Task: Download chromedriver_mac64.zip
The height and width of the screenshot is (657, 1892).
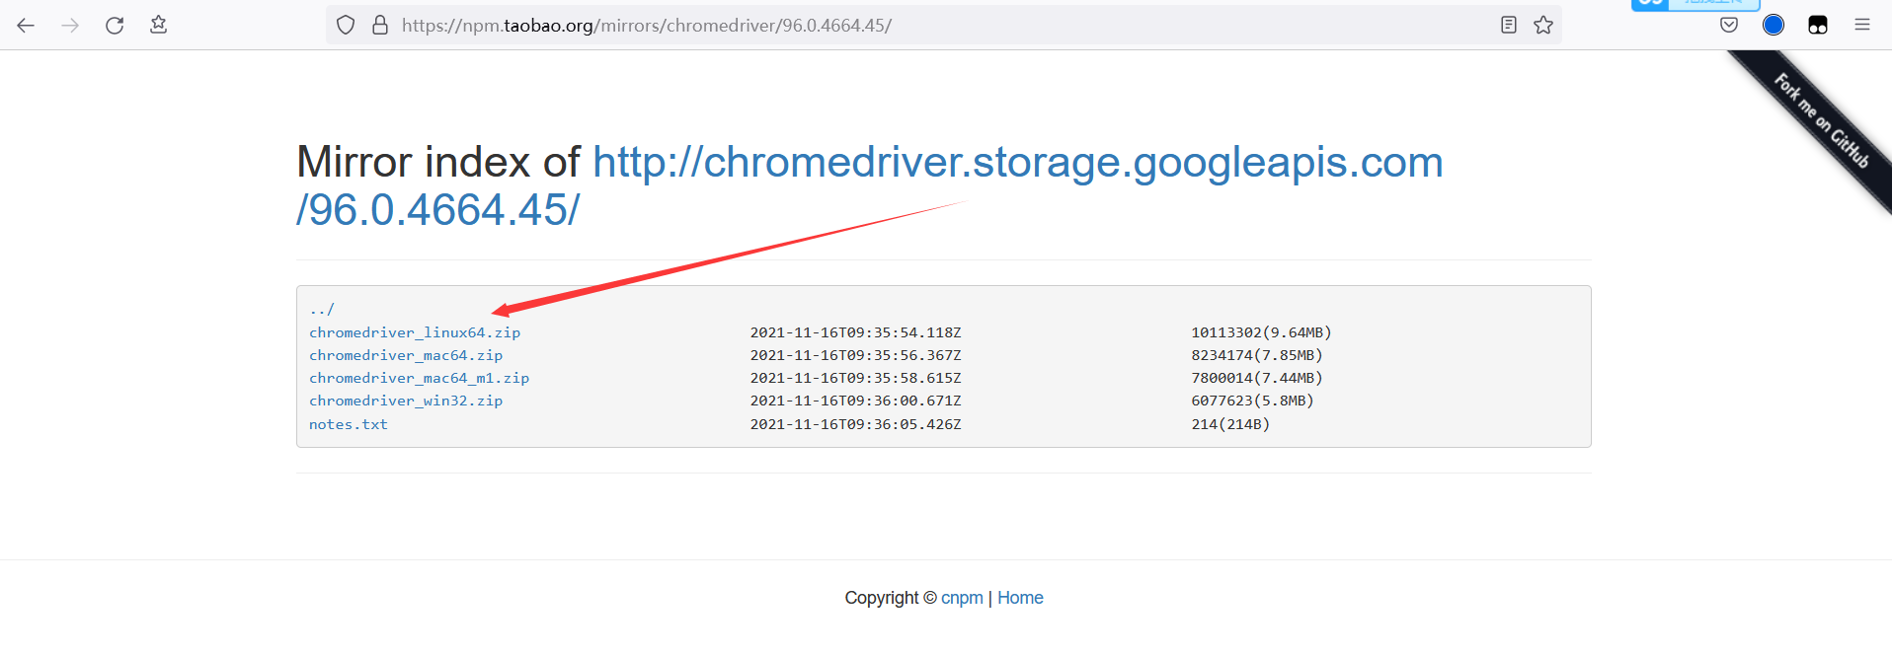Action: tap(406, 355)
